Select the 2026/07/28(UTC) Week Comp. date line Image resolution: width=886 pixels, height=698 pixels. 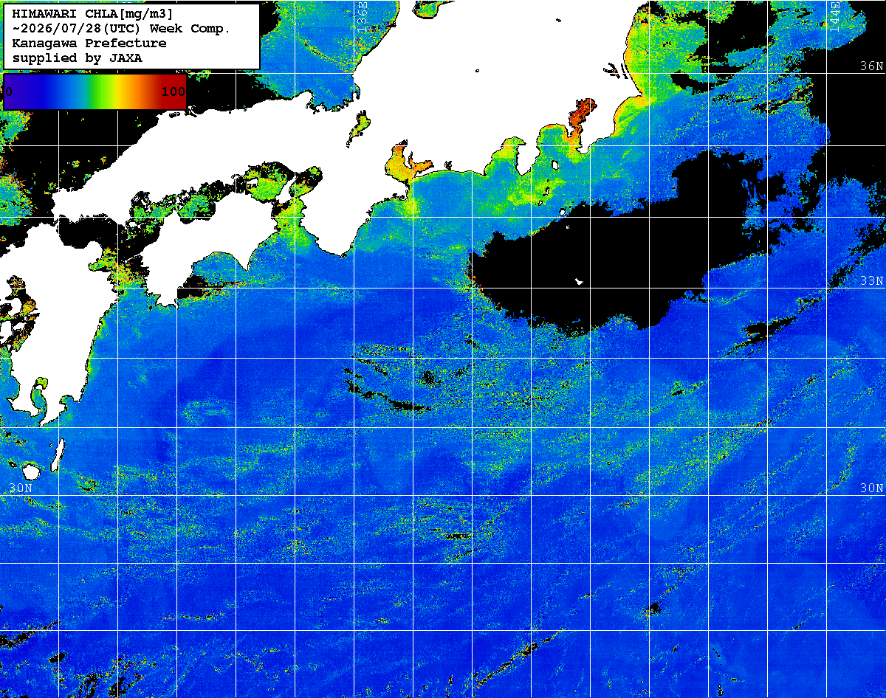(x=121, y=29)
